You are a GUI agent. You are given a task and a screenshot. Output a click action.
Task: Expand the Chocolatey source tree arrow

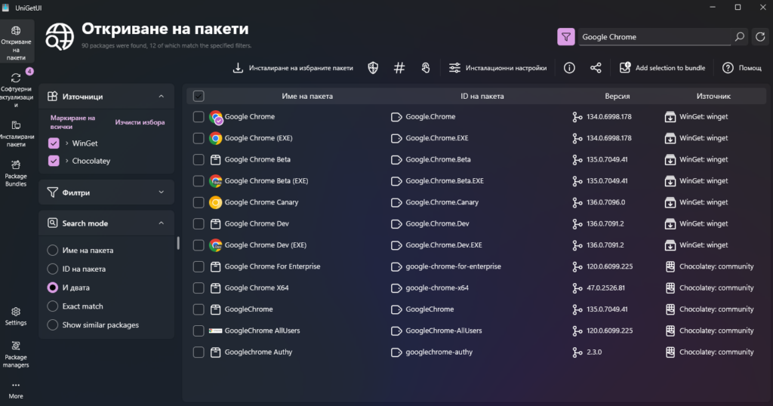pyautogui.click(x=66, y=161)
